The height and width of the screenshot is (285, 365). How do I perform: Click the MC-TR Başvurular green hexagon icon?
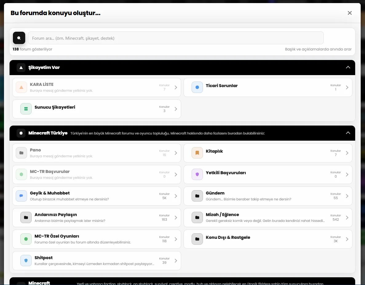pyautogui.click(x=22, y=174)
